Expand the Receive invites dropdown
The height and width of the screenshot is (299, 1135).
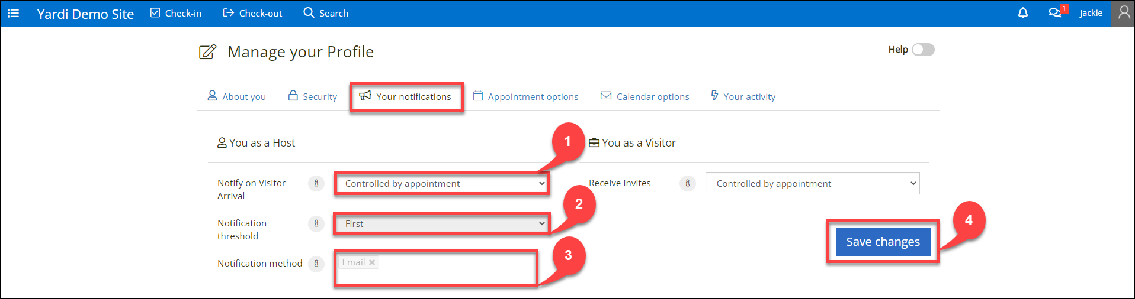pyautogui.click(x=812, y=184)
